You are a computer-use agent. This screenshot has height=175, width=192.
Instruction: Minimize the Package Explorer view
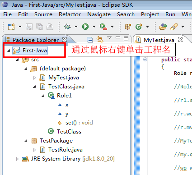click(118, 37)
